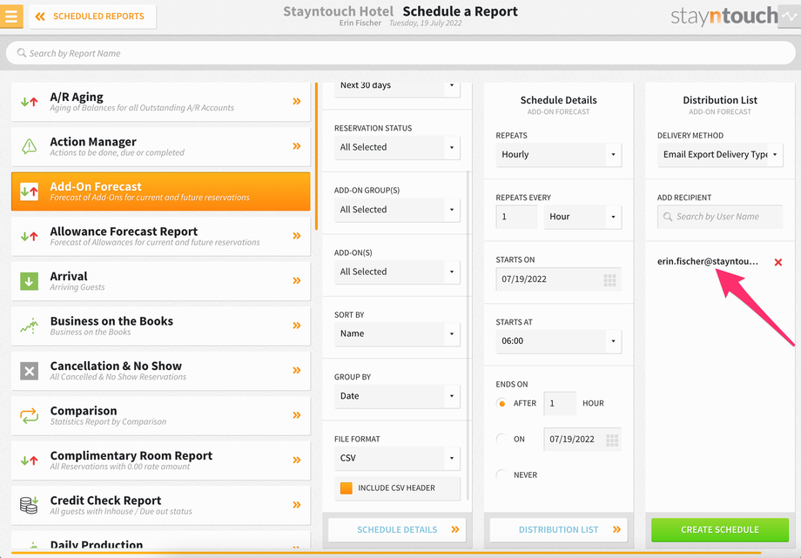Open the Complimentary Room Report chevron arrows
The height and width of the screenshot is (558, 801).
tap(296, 460)
